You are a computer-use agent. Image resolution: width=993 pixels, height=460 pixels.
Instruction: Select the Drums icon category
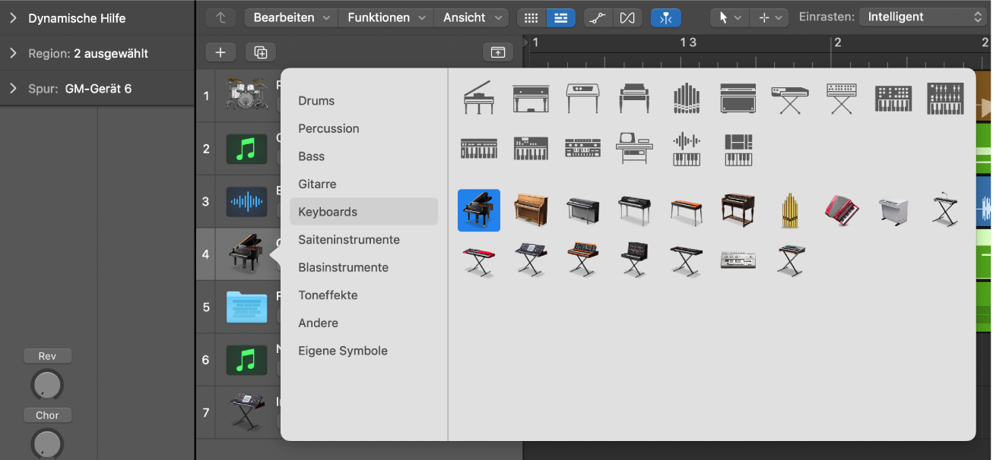point(316,101)
